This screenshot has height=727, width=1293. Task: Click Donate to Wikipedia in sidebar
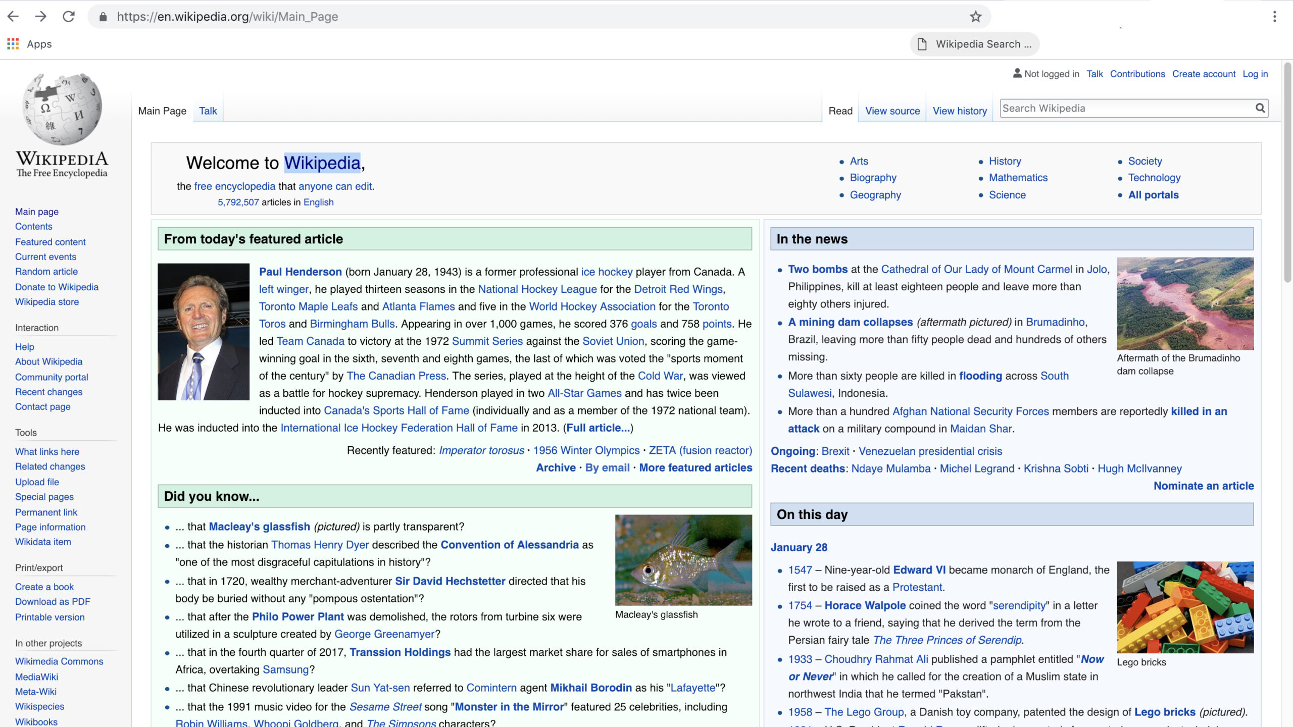[57, 287]
